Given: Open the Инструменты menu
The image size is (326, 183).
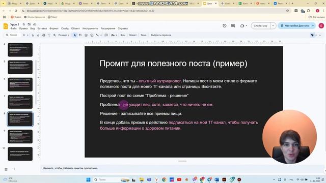Looking at the screenshot, I should tap(90, 28).
